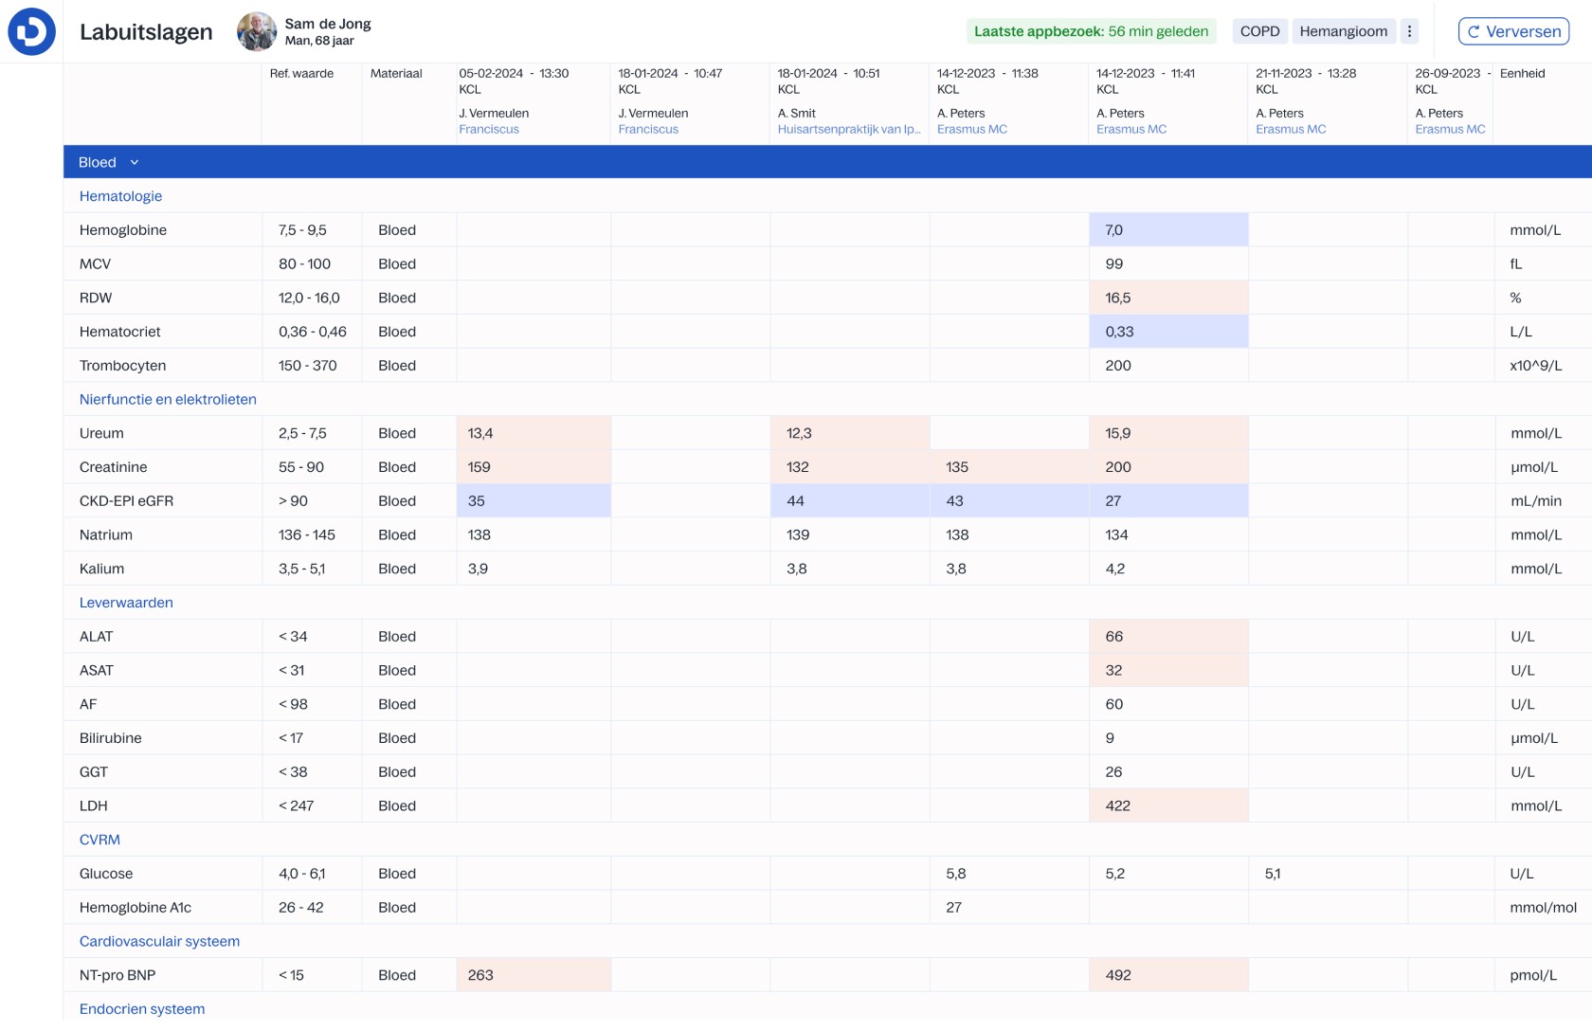Collapse the Bloed section chevron

pyautogui.click(x=135, y=162)
